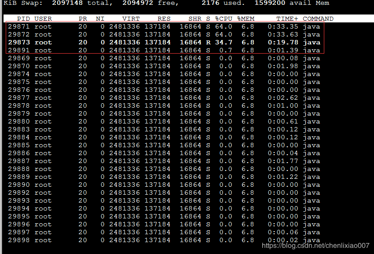The height and width of the screenshot is (254, 374).
Task: Click the TIME+ column header
Action: point(287,18)
